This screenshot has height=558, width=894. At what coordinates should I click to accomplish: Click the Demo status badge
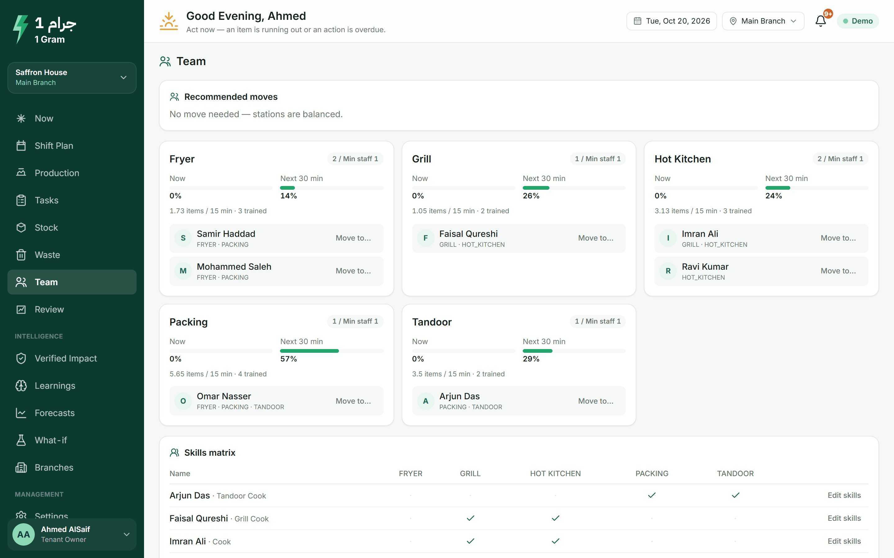click(858, 21)
